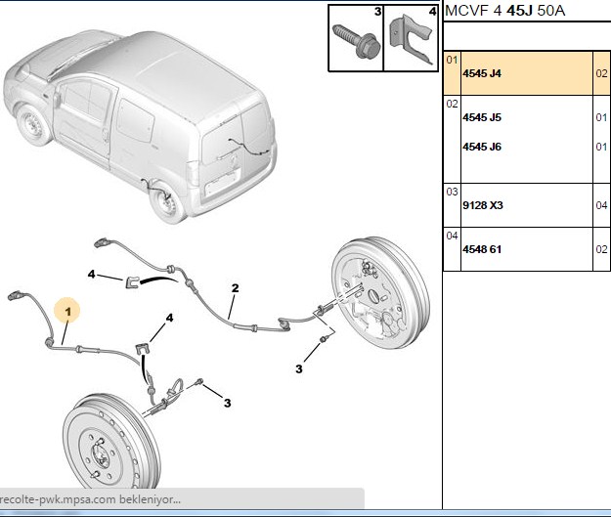Click quantity 01 beside 4545 J6

[601, 147]
